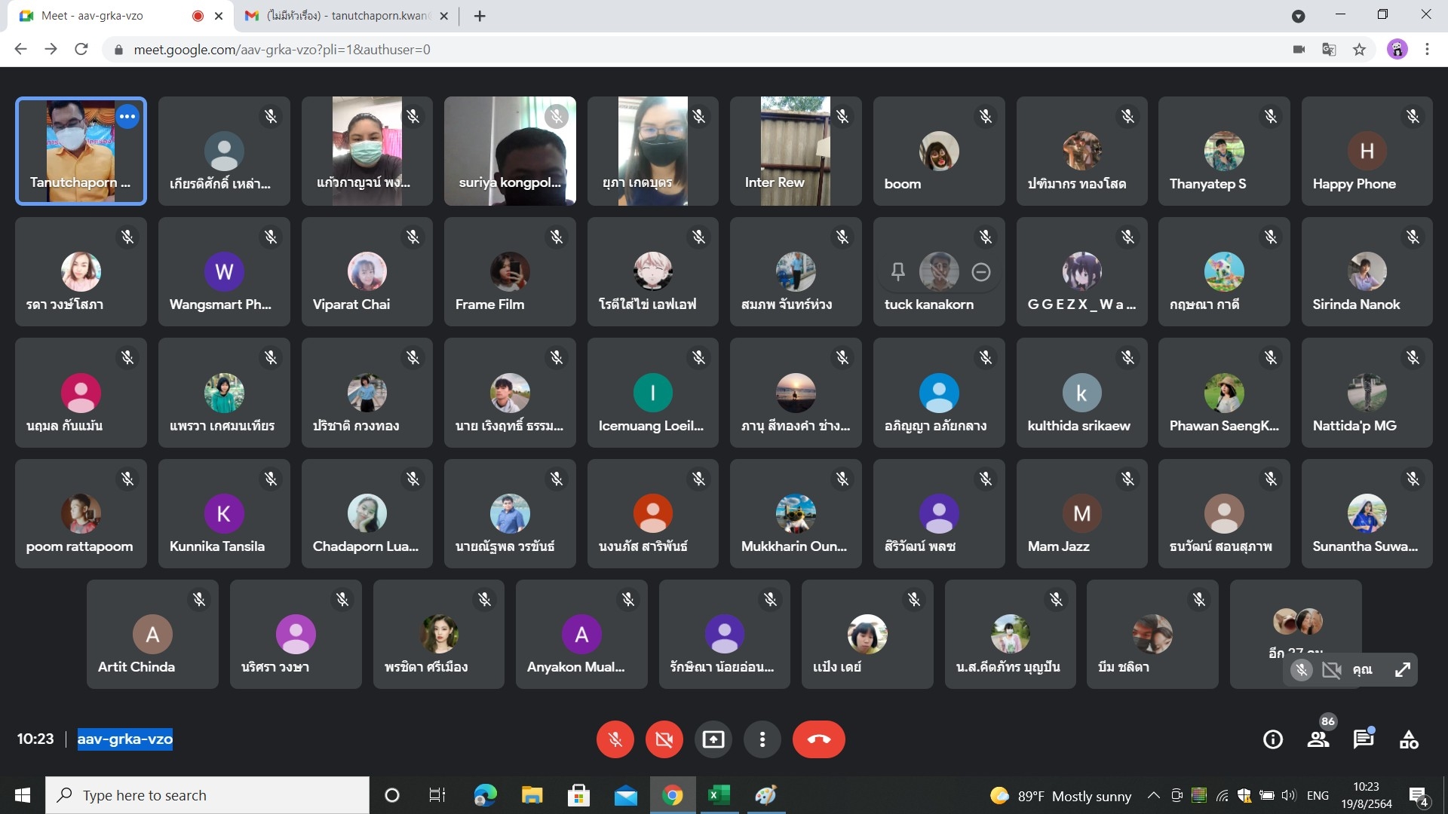Pin tuck kanakorn's tile
The width and height of the screenshot is (1448, 814).
coord(897,272)
